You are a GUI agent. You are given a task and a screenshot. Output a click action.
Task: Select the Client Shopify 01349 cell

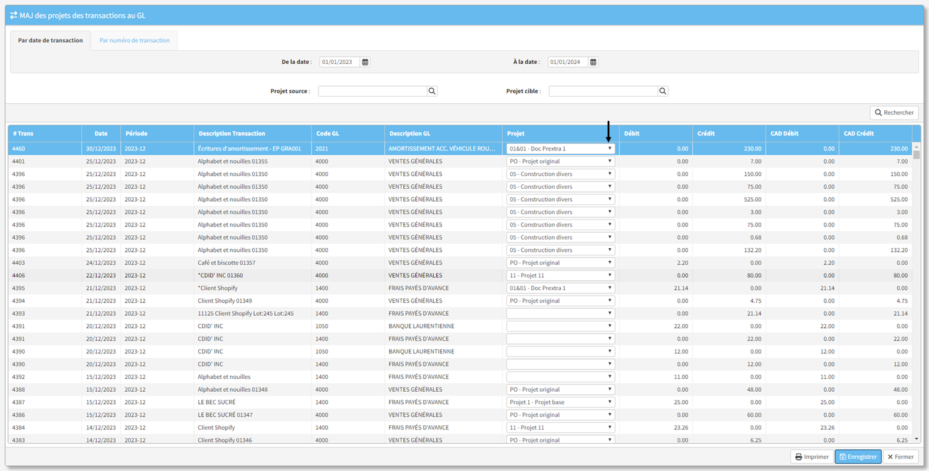(x=253, y=301)
